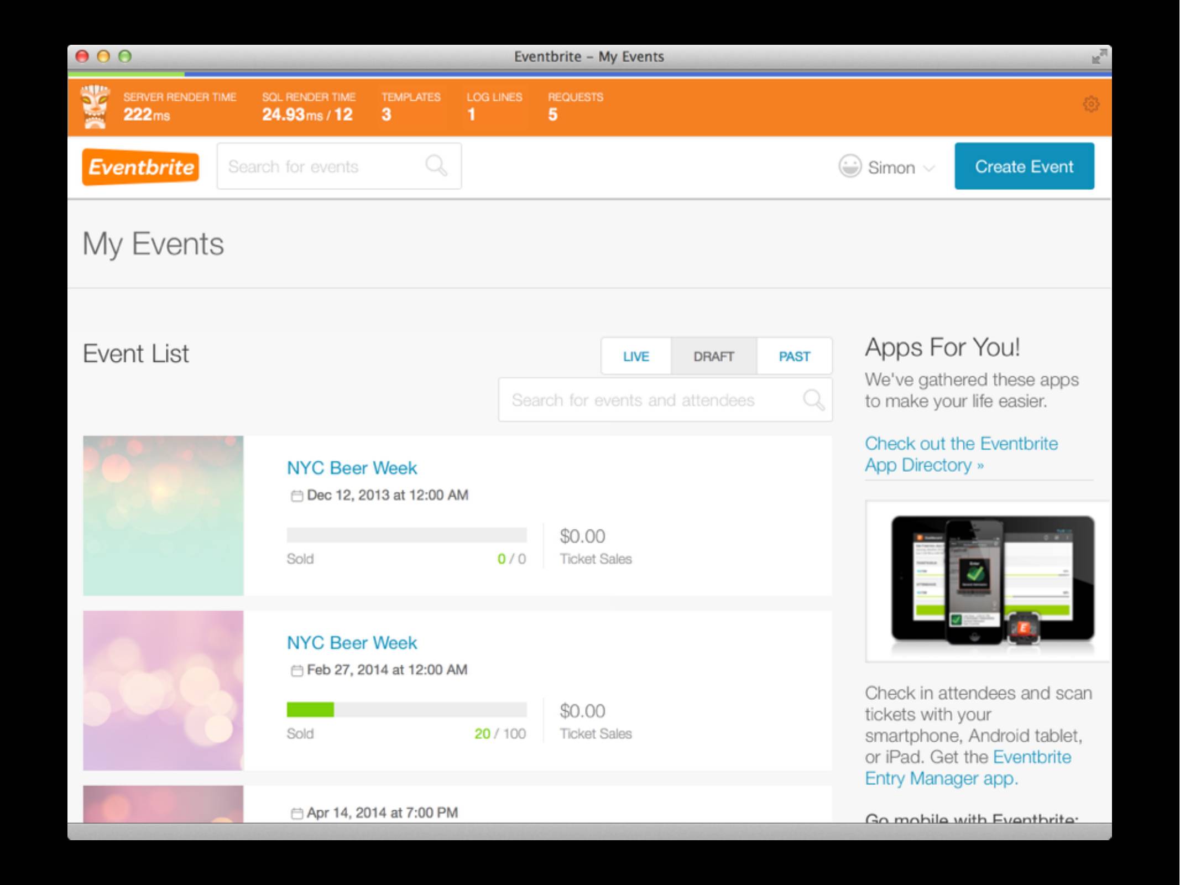Switch to the PAST events tab
This screenshot has width=1180, height=885.
click(795, 356)
